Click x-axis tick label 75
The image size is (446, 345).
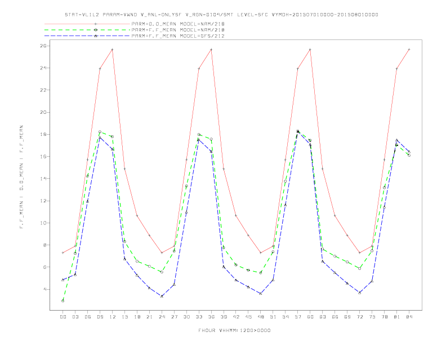point(372,317)
